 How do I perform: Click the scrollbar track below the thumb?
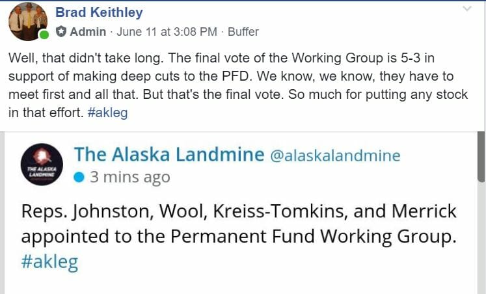coord(481,238)
